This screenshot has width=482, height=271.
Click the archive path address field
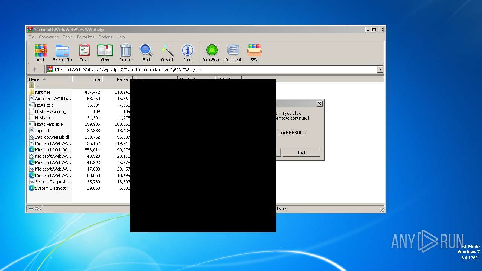215,69
